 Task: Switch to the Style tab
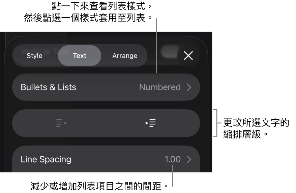[34, 56]
